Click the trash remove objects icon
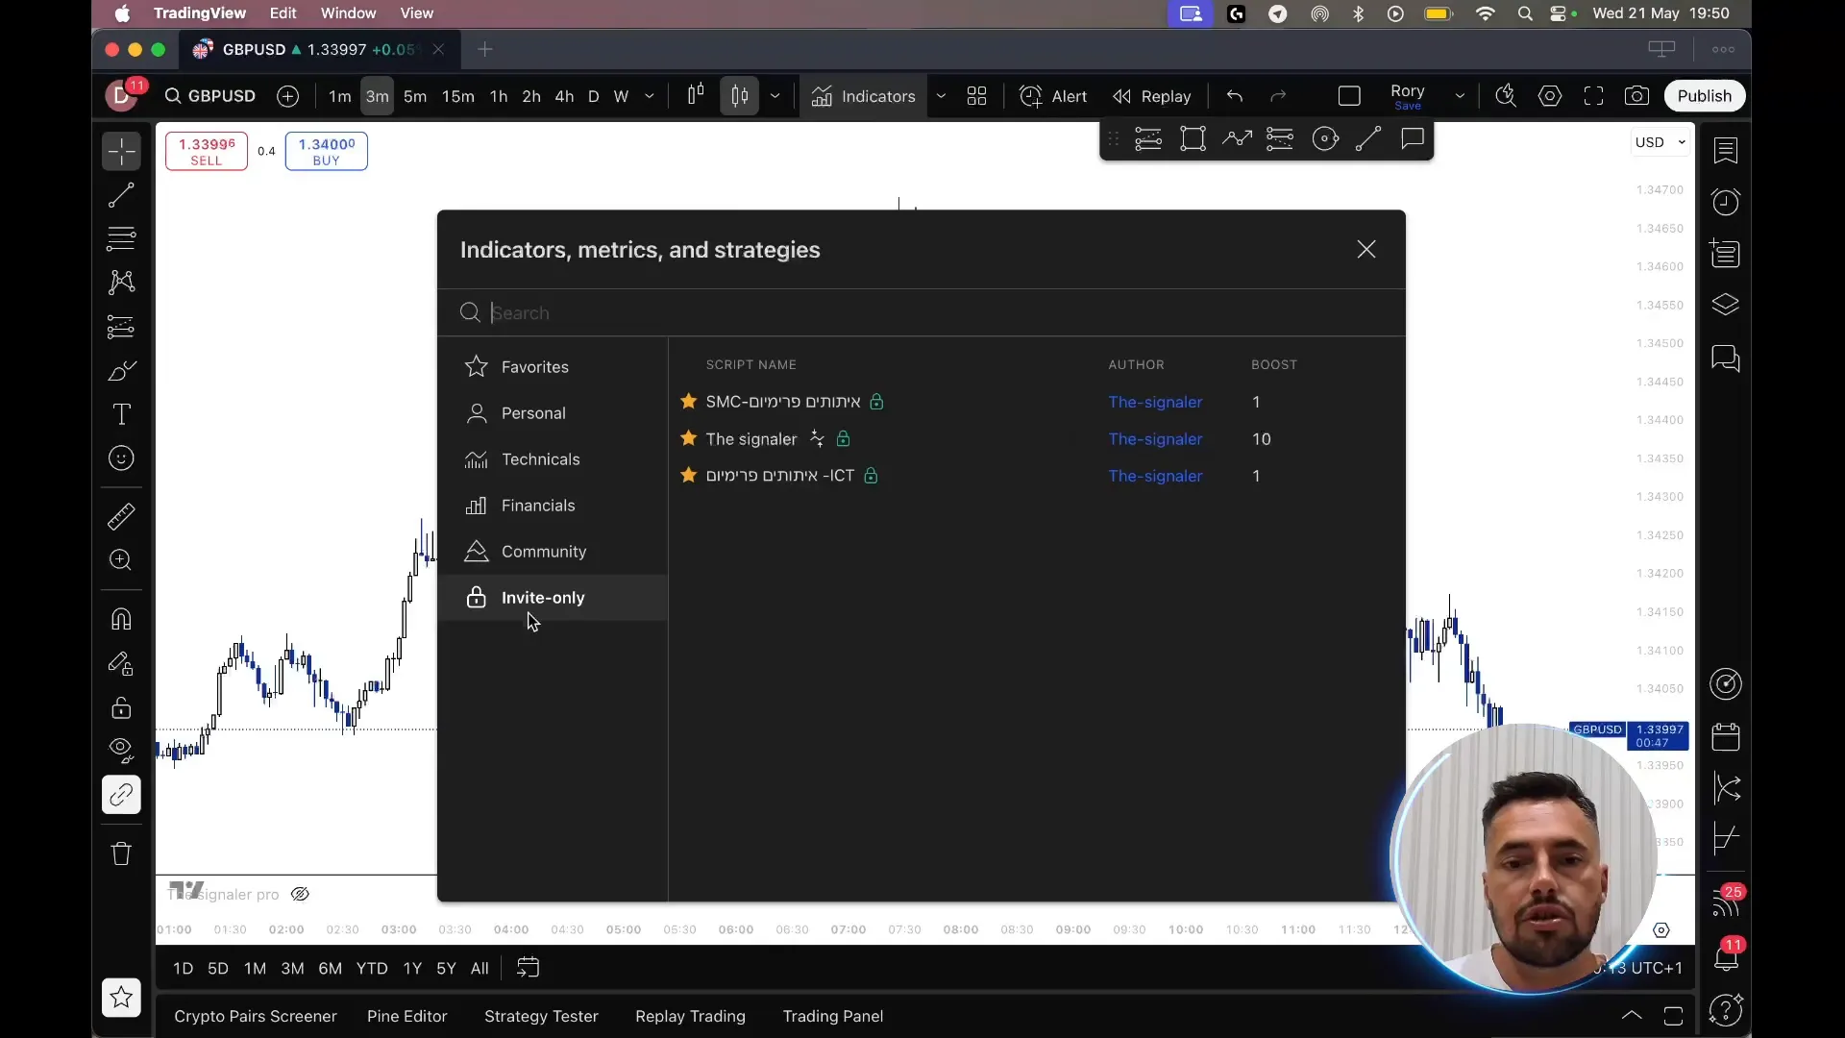This screenshot has width=1845, height=1038. 121,853
